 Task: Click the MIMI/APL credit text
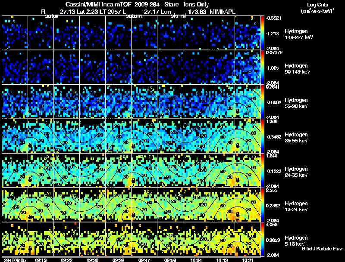click(223, 12)
